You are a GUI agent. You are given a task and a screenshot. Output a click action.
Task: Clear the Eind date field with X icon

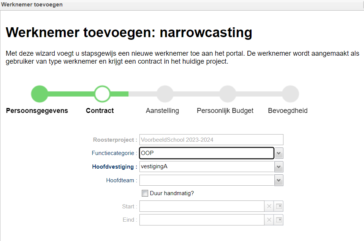[269, 220]
